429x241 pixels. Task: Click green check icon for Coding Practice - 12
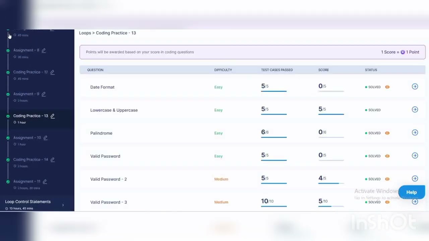coord(8,72)
